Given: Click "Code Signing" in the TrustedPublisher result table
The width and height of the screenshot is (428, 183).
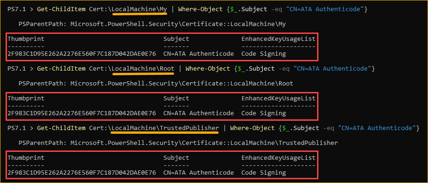Looking at the screenshot, I should 264,173.
